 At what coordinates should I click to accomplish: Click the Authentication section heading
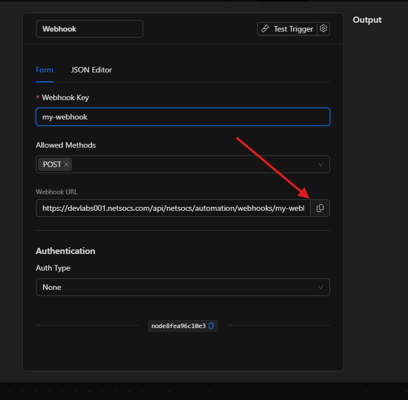click(65, 251)
